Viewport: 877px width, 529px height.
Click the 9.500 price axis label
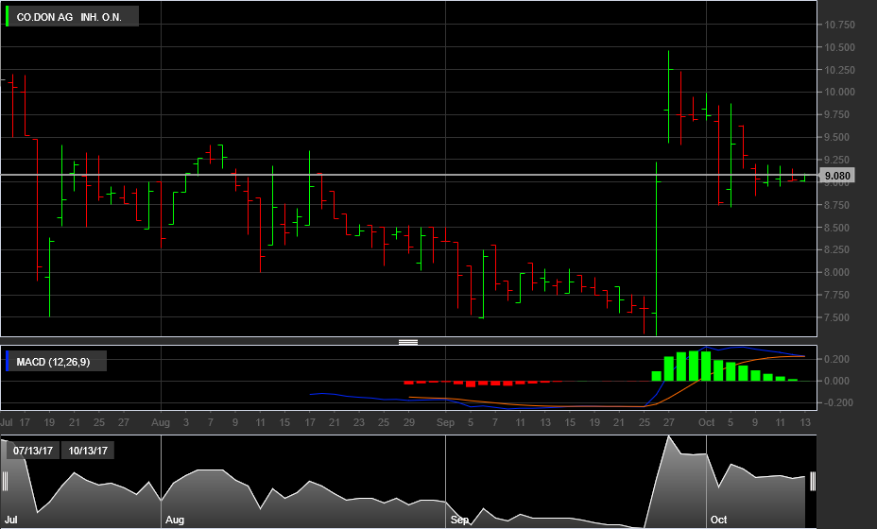(837, 138)
